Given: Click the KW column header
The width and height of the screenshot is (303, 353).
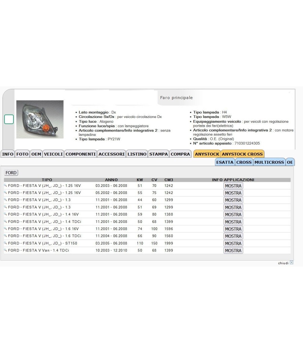Looking at the screenshot, I should pos(140,180).
